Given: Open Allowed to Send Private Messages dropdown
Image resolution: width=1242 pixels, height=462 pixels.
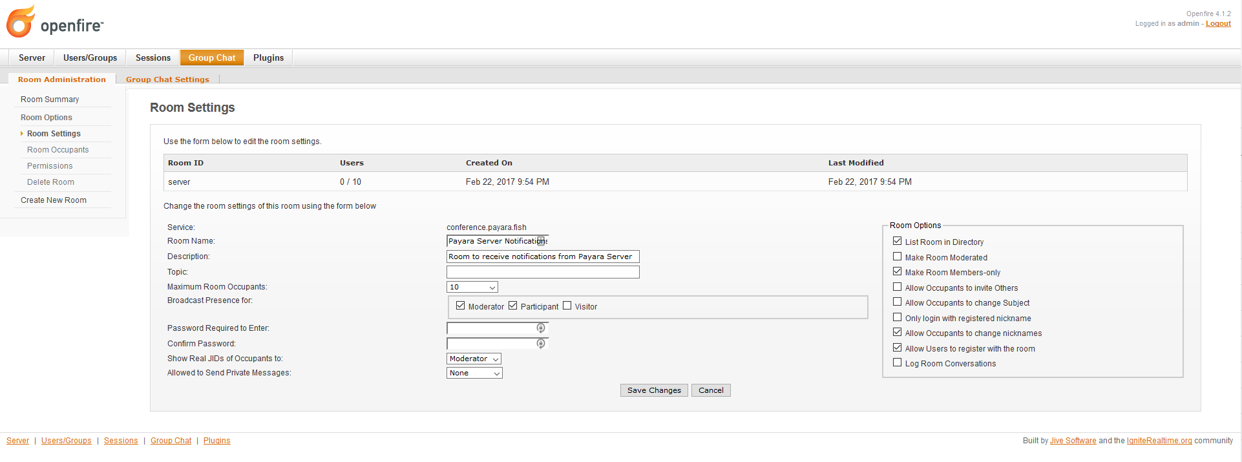Looking at the screenshot, I should tap(474, 373).
